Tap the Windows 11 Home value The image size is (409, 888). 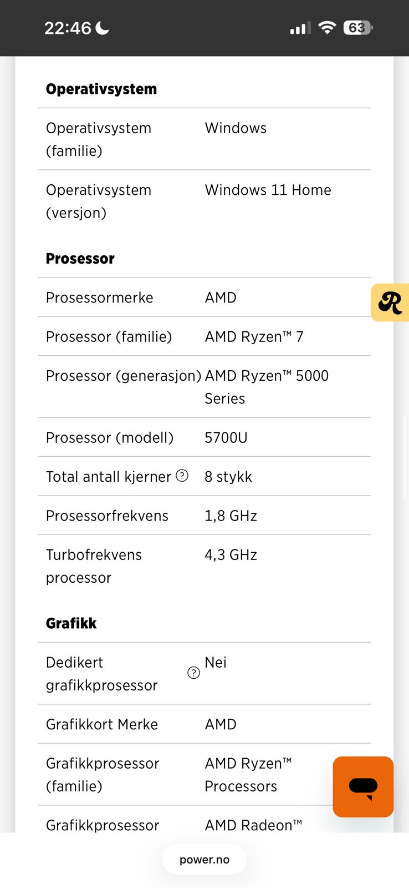point(268,190)
